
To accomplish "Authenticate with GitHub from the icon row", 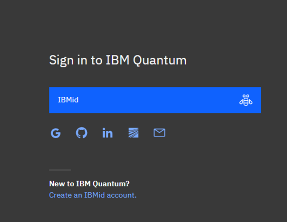I will click(81, 133).
